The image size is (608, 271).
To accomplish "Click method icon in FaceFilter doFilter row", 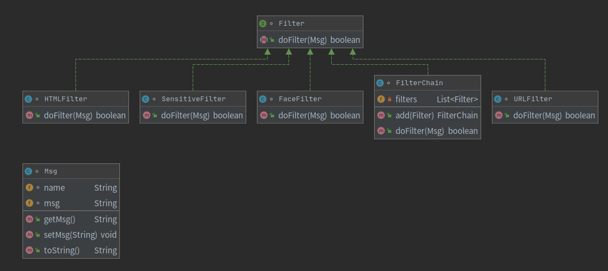I will click(264, 115).
